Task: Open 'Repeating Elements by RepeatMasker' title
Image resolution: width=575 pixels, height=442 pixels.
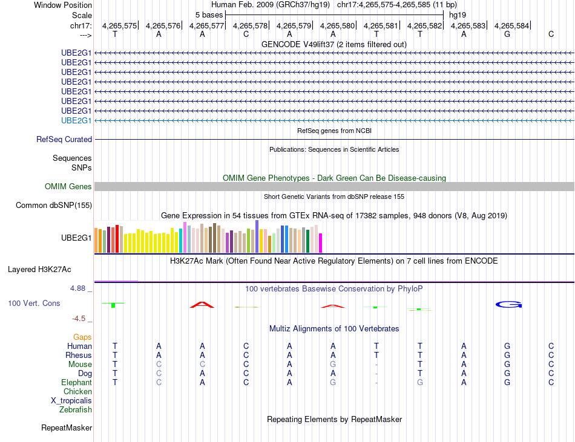Action: tap(334, 419)
